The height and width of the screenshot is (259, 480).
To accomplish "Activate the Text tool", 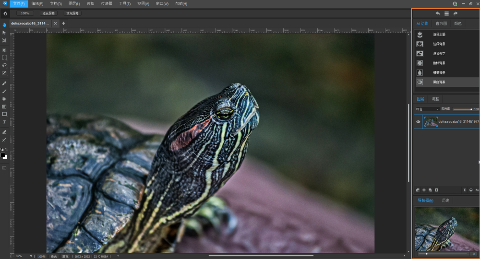I will [x=4, y=122].
